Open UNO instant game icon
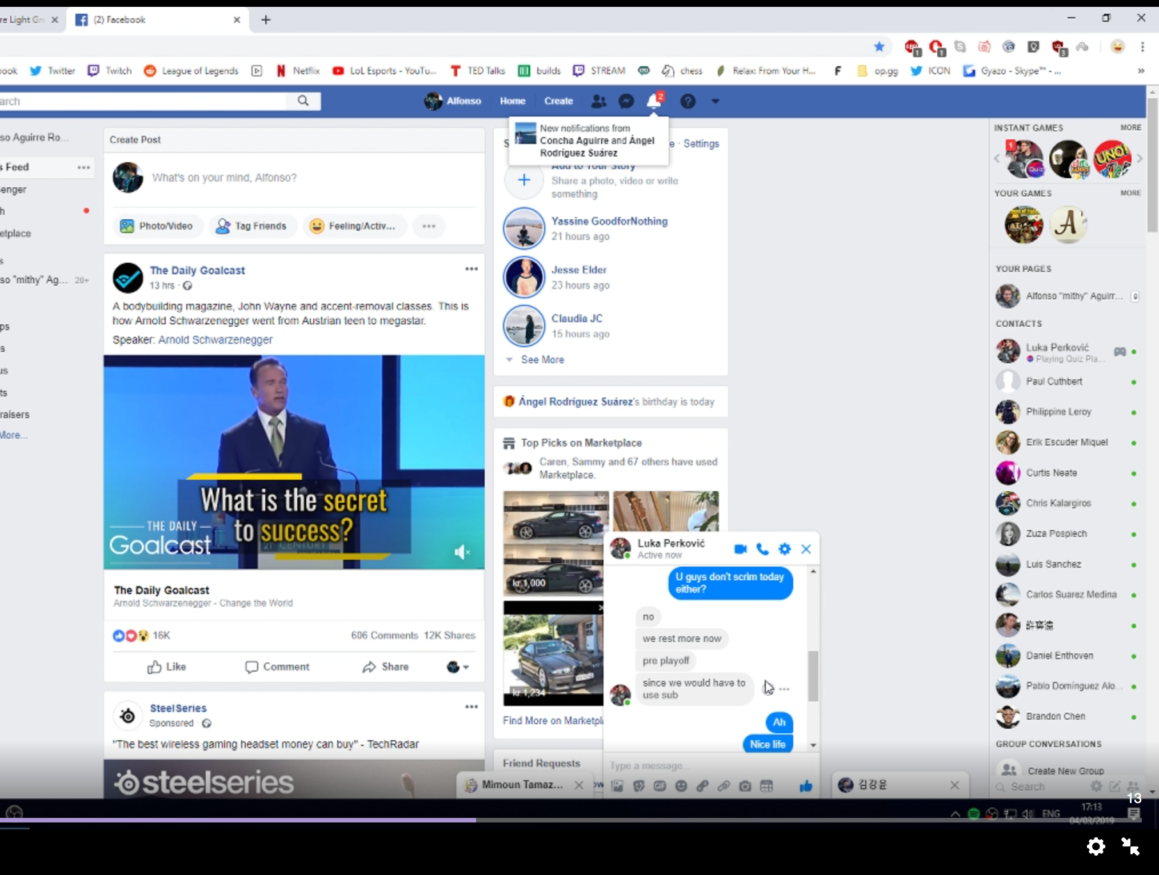 (x=1112, y=159)
